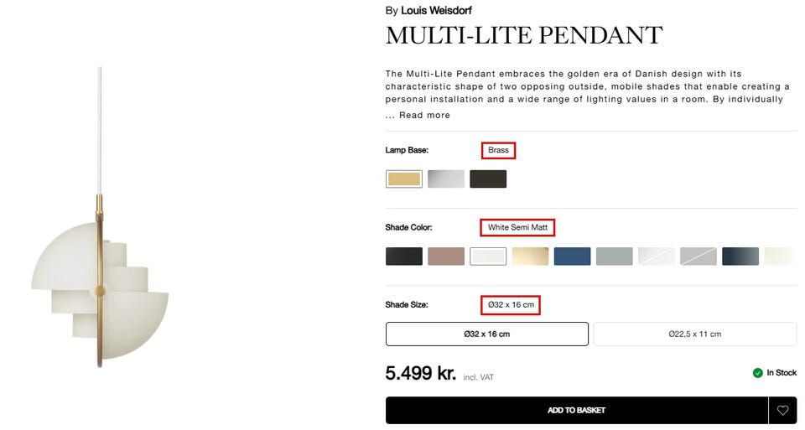Add pendant to wishlist with heart icon
Screen dimensions: 805x430
coord(782,411)
